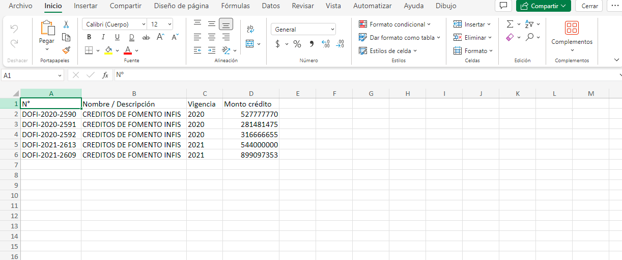622x260 pixels.
Task: Click the decrease decimal places icon
Action: pos(341,44)
